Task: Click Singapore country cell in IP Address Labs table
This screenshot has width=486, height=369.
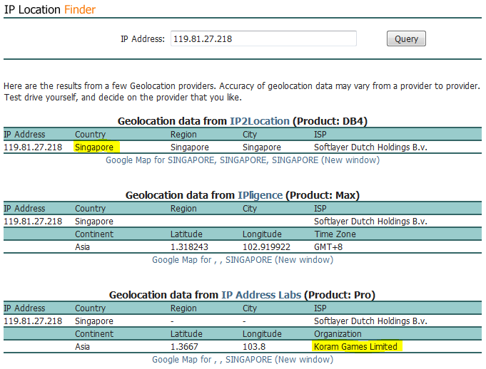Action: 94,321
